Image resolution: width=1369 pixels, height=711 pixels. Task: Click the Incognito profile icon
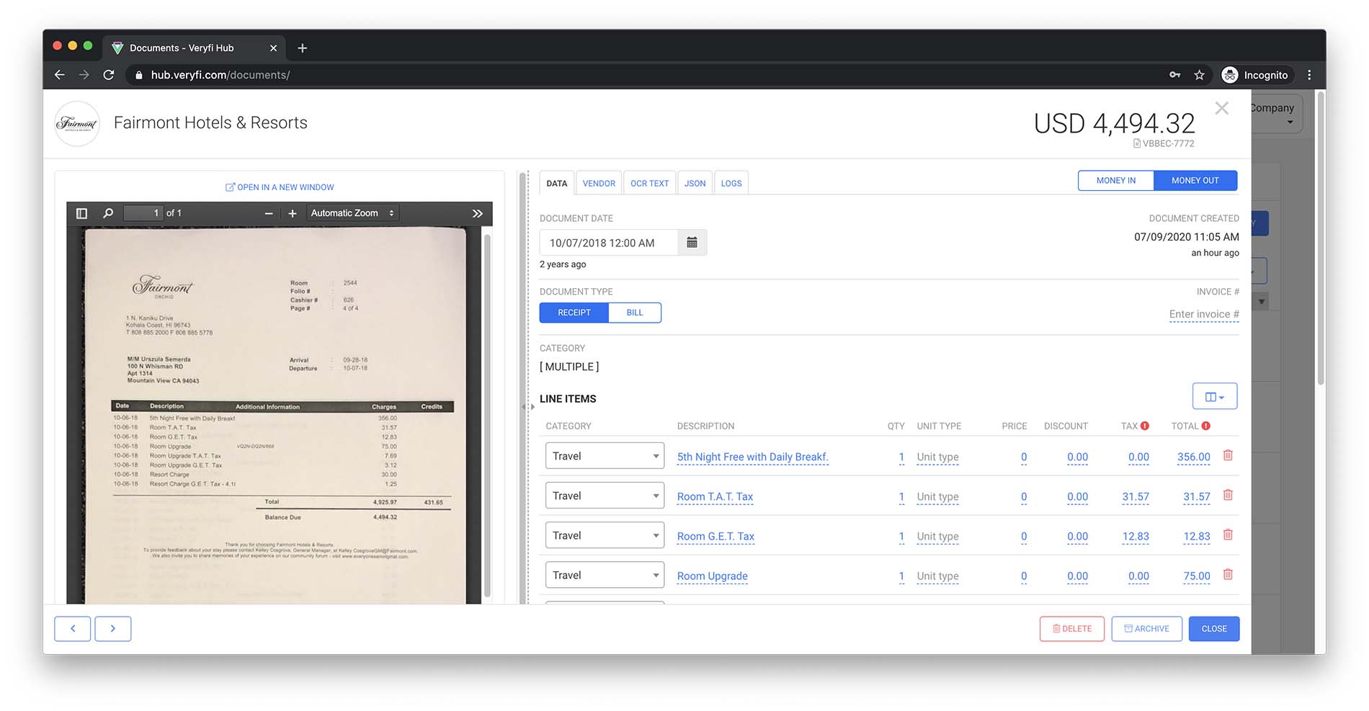(x=1230, y=75)
